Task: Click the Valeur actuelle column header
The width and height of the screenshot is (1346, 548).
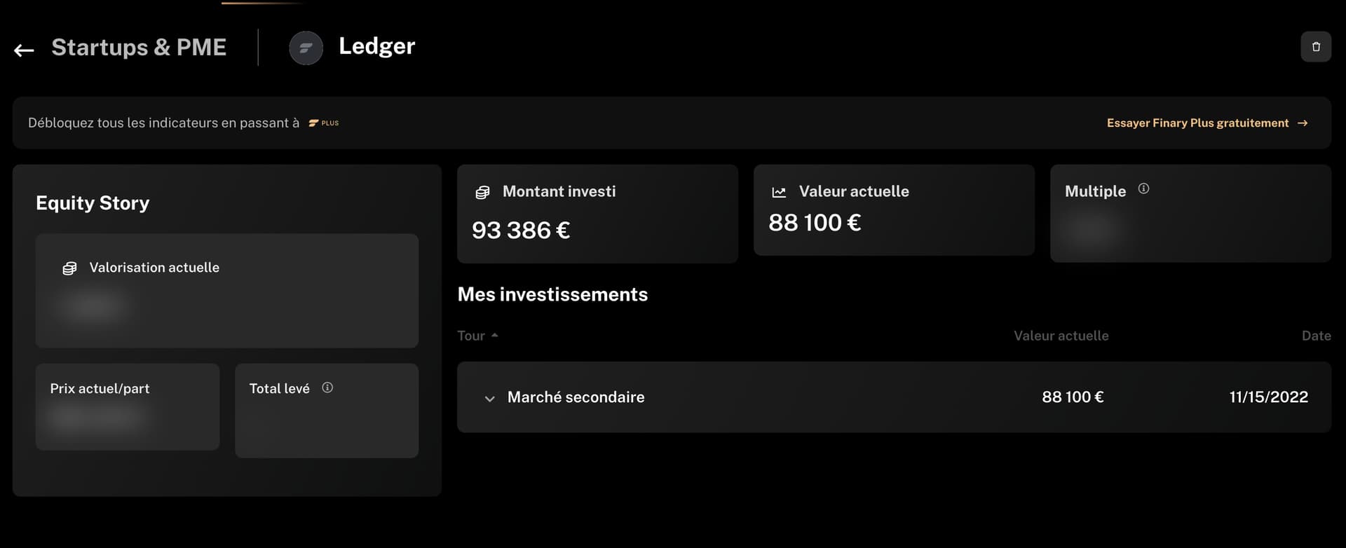Action: [x=1061, y=336]
